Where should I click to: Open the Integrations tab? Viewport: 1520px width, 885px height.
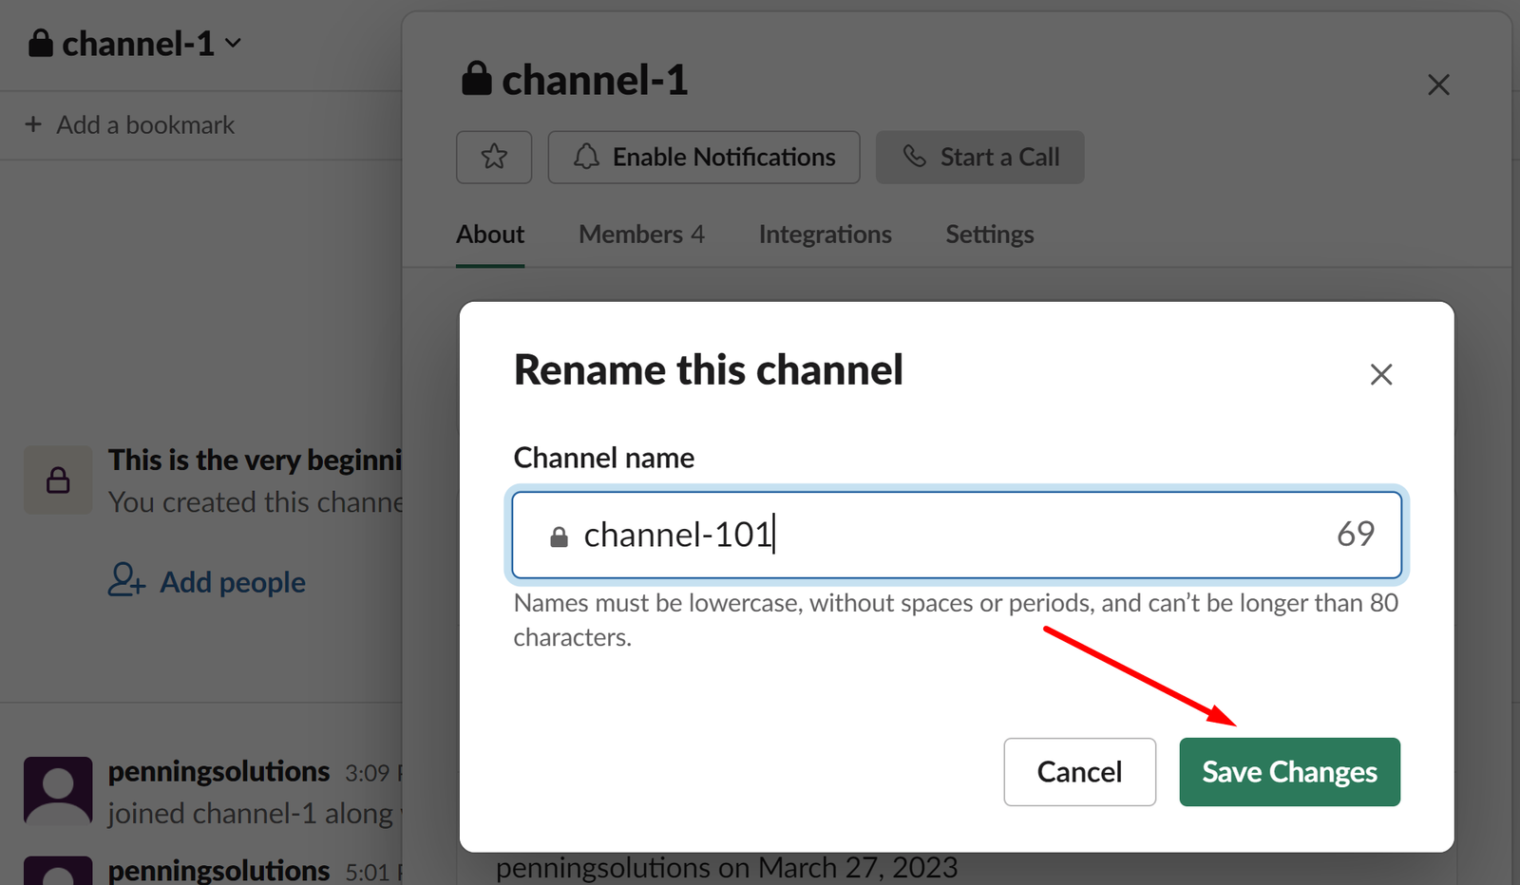(x=825, y=235)
